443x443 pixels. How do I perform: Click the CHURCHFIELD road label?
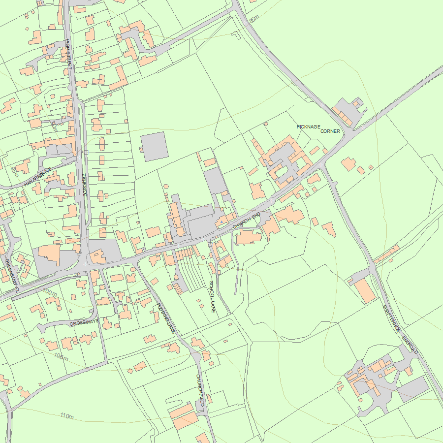coord(200,390)
